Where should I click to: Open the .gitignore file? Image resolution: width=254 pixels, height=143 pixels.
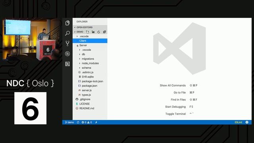coord(90,99)
